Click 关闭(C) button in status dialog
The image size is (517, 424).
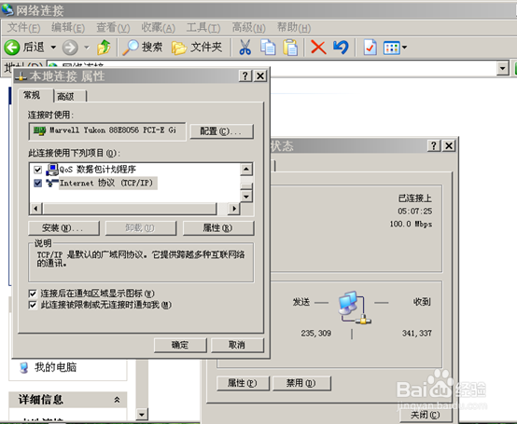[x=425, y=415]
